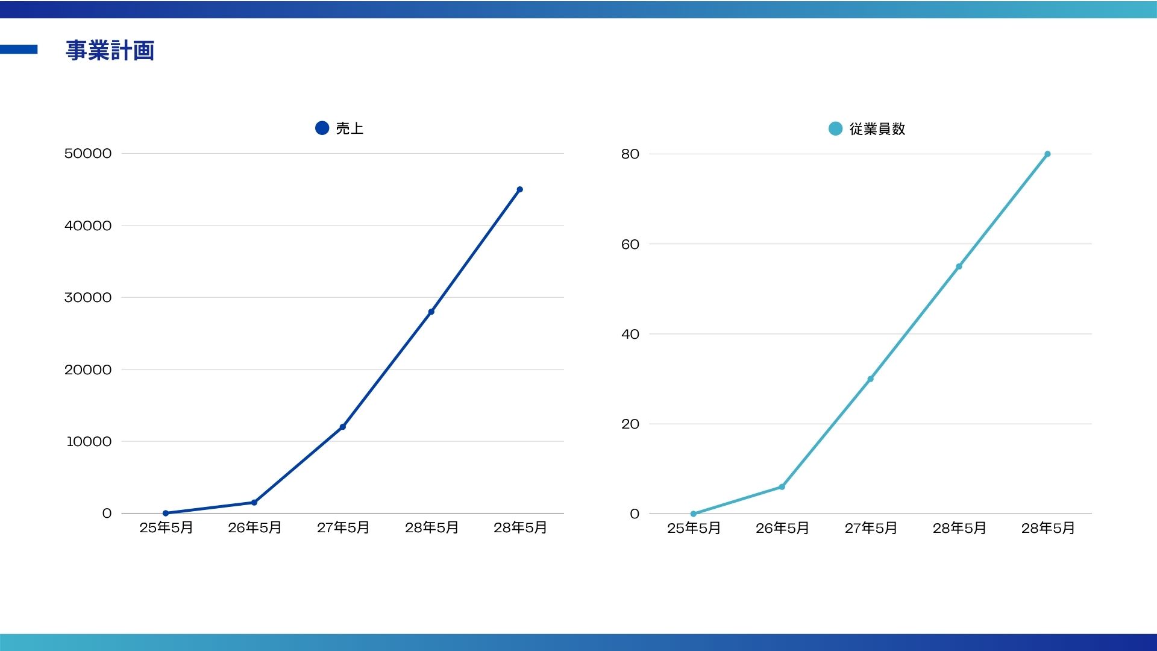Expand the 事業計画 slide title section

pyautogui.click(x=110, y=51)
